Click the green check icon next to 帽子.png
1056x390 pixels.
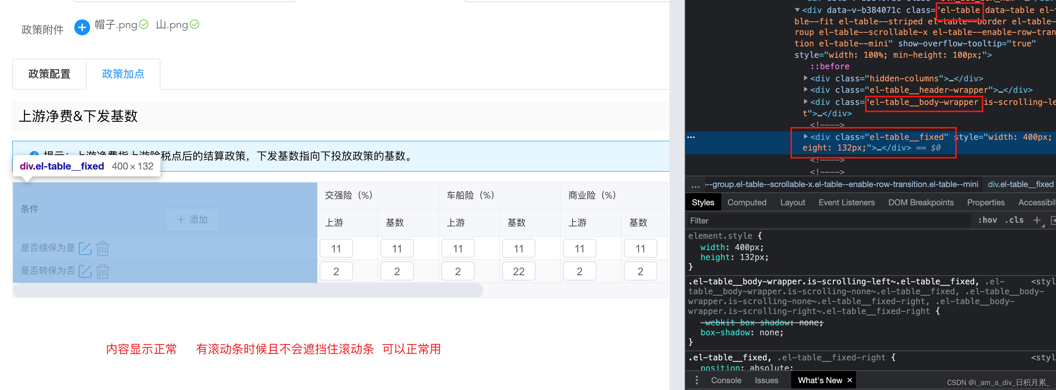click(x=144, y=25)
